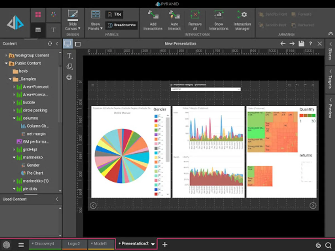Toggle the Breadcrumbs panel button
Screen dimensions: 335x251
coord(121,25)
